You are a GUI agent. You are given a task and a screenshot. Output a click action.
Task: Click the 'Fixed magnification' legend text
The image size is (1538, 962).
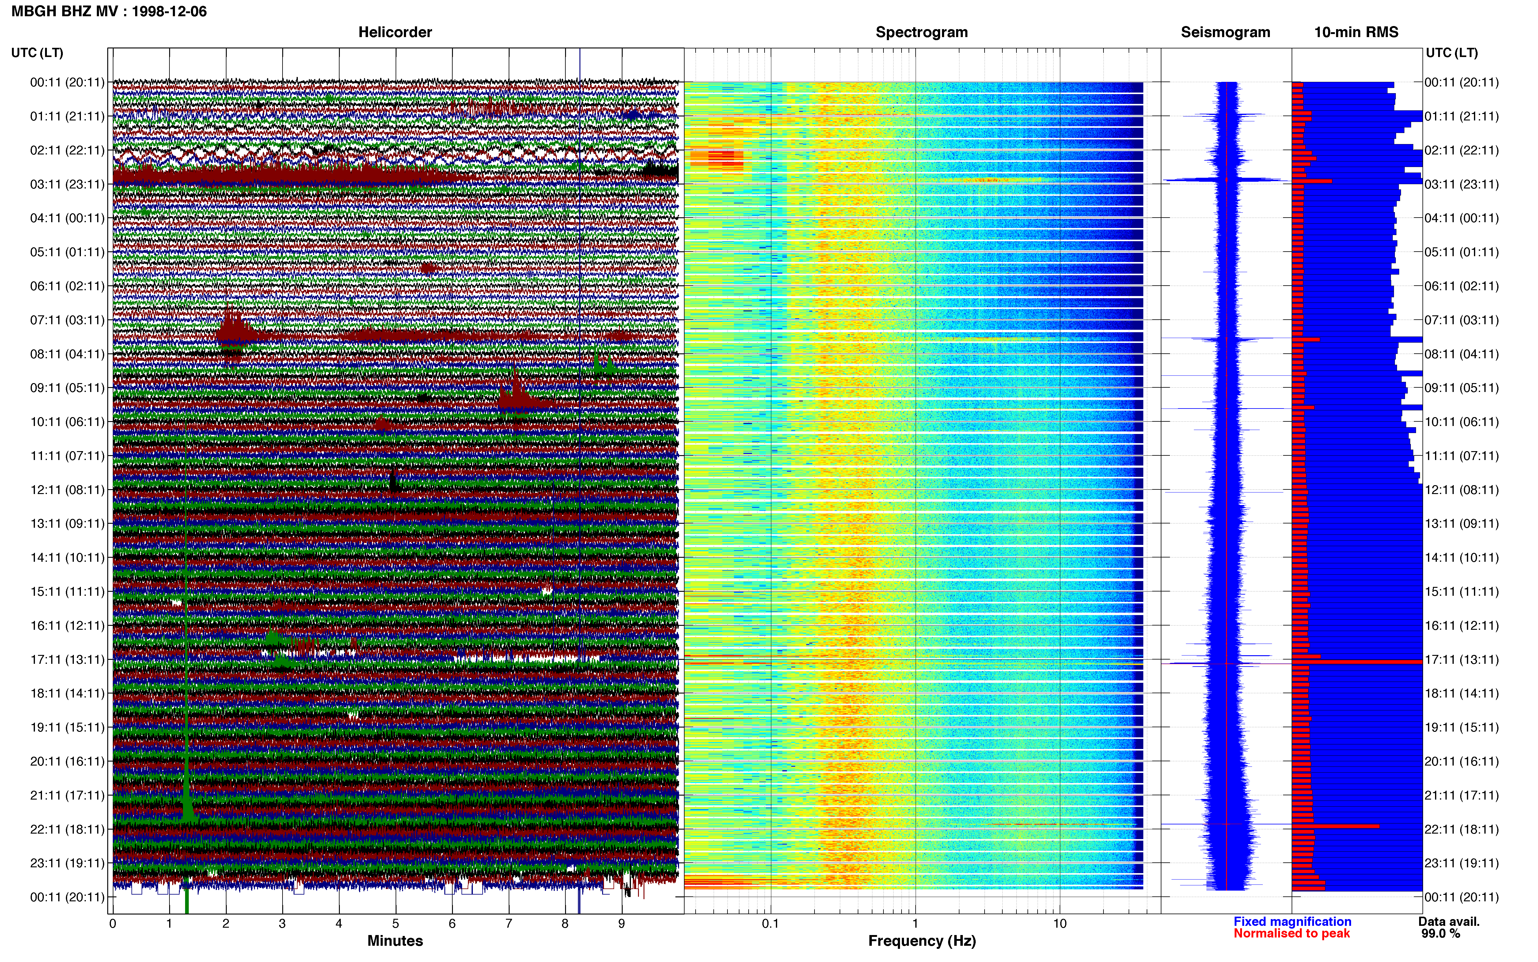1292,922
